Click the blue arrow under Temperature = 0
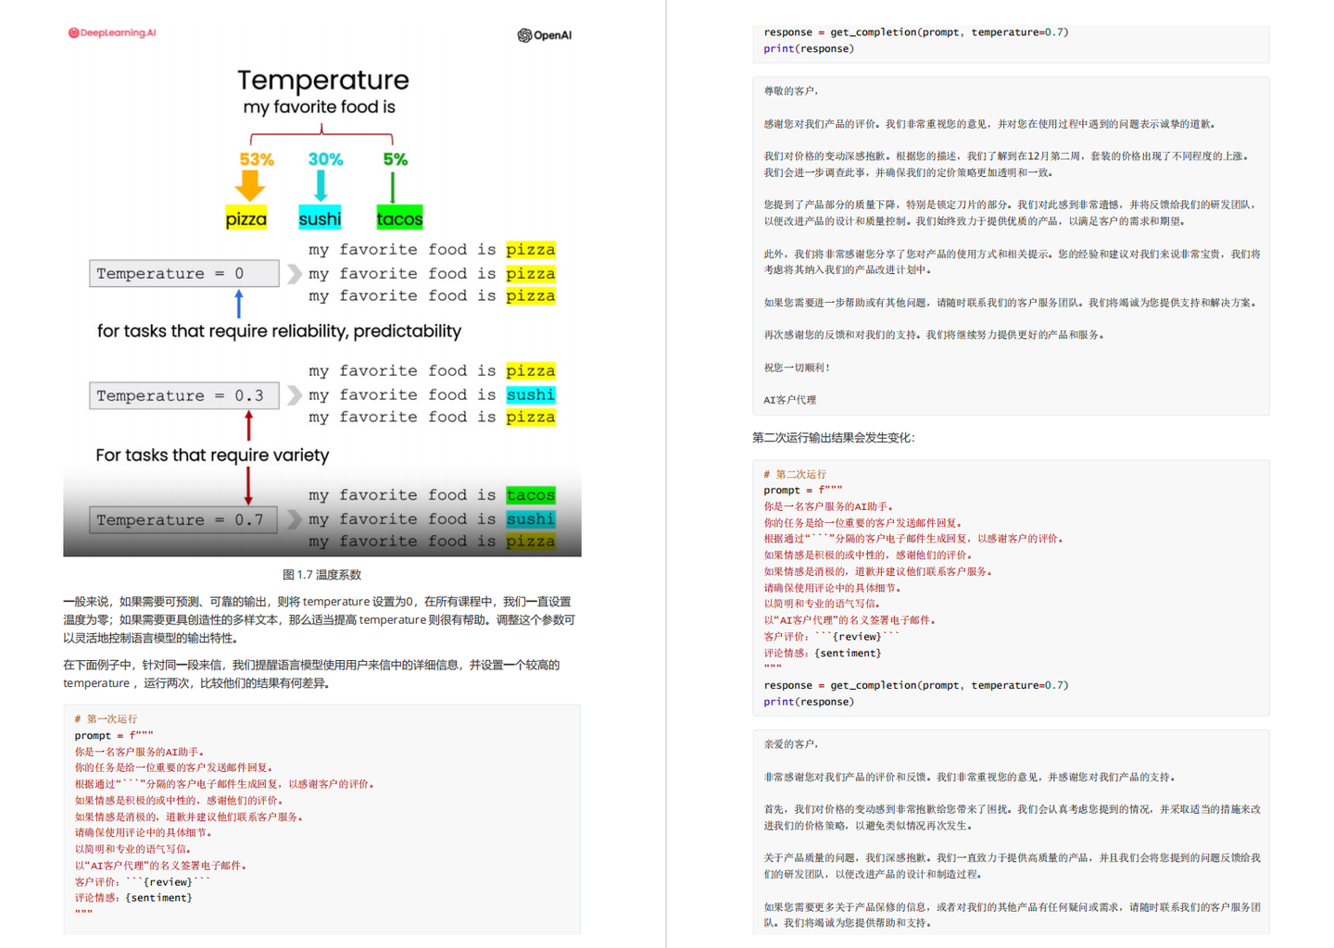 pyautogui.click(x=239, y=304)
